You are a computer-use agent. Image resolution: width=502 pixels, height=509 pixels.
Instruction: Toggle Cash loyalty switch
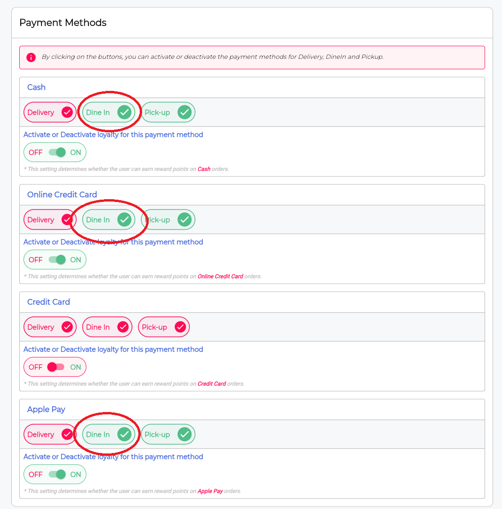click(57, 152)
